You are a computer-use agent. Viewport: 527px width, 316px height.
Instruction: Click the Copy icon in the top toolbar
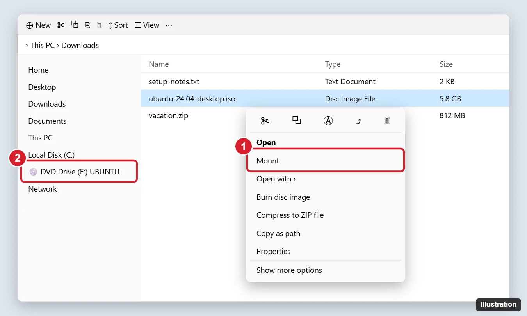75,25
